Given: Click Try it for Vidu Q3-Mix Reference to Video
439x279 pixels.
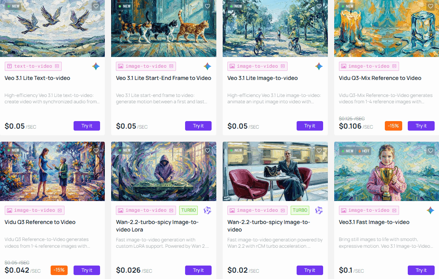Looking at the screenshot, I should coord(421,126).
